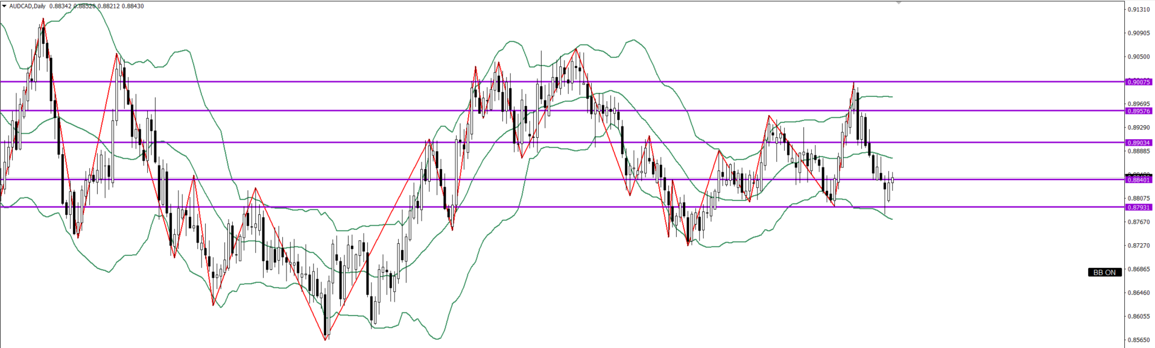
Task: Click the OHLC close value 0.88430
Action: pos(132,6)
